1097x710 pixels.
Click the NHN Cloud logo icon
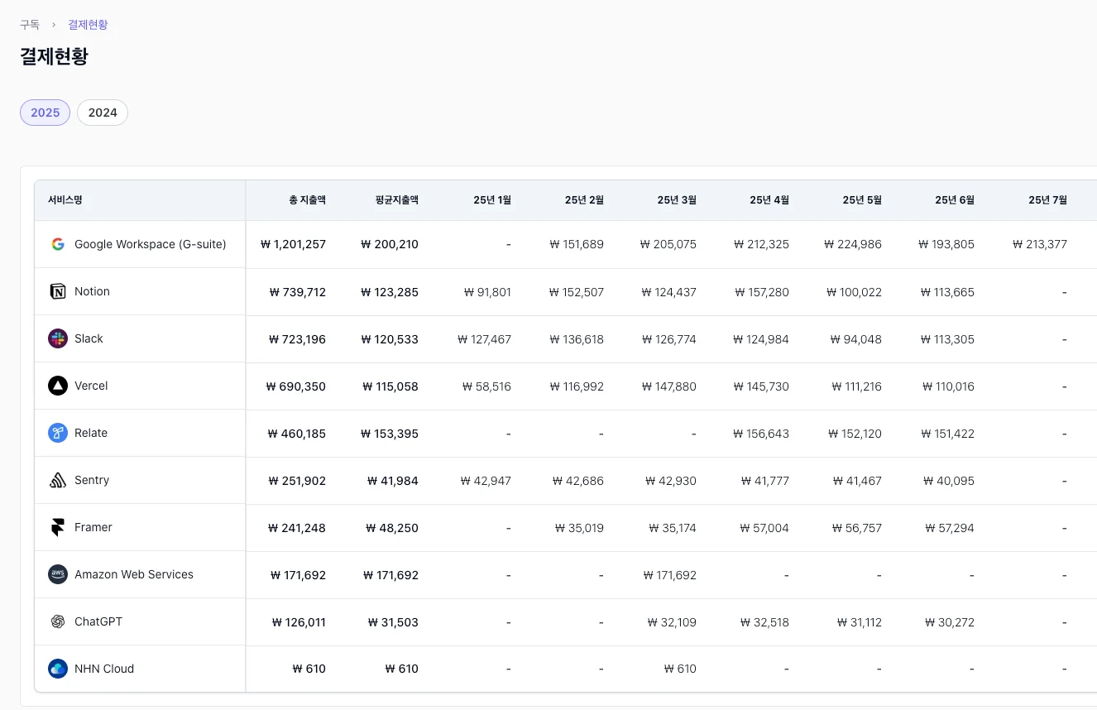pyautogui.click(x=58, y=669)
